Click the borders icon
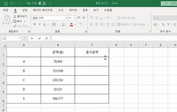 (54, 24)
